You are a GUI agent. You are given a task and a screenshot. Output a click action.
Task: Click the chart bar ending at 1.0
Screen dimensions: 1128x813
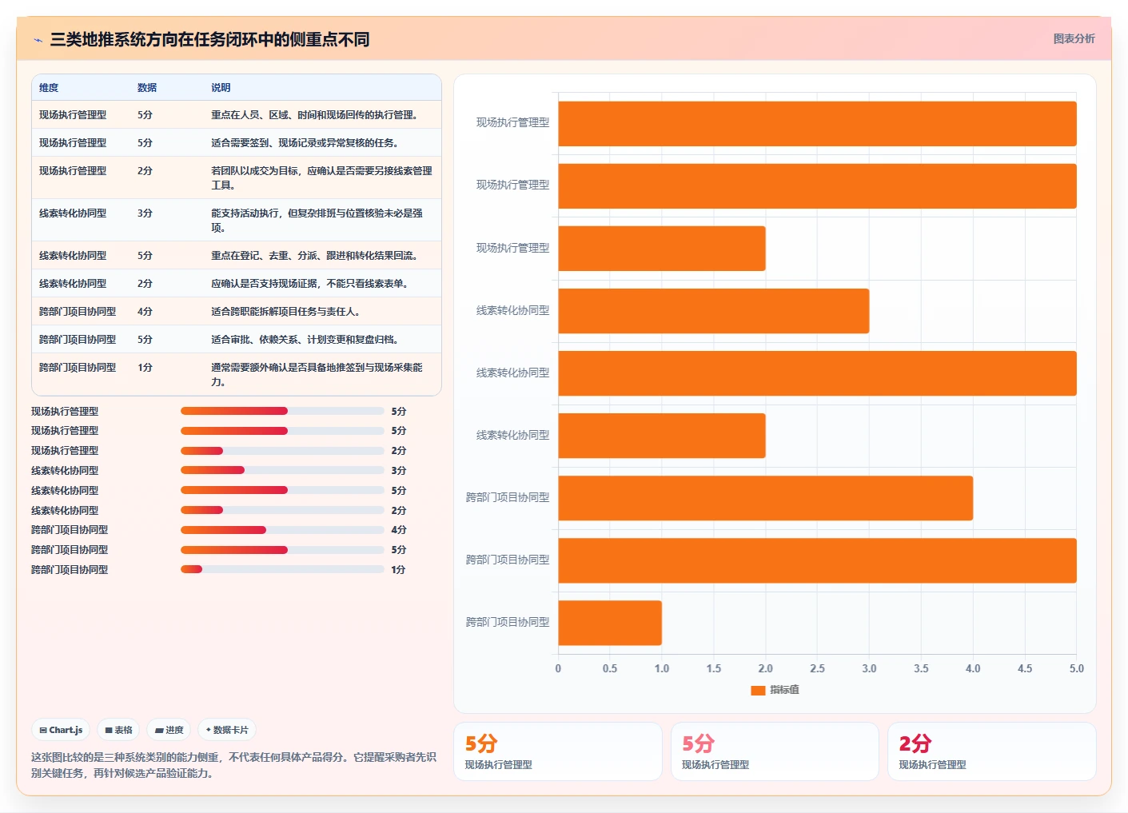pyautogui.click(x=610, y=623)
